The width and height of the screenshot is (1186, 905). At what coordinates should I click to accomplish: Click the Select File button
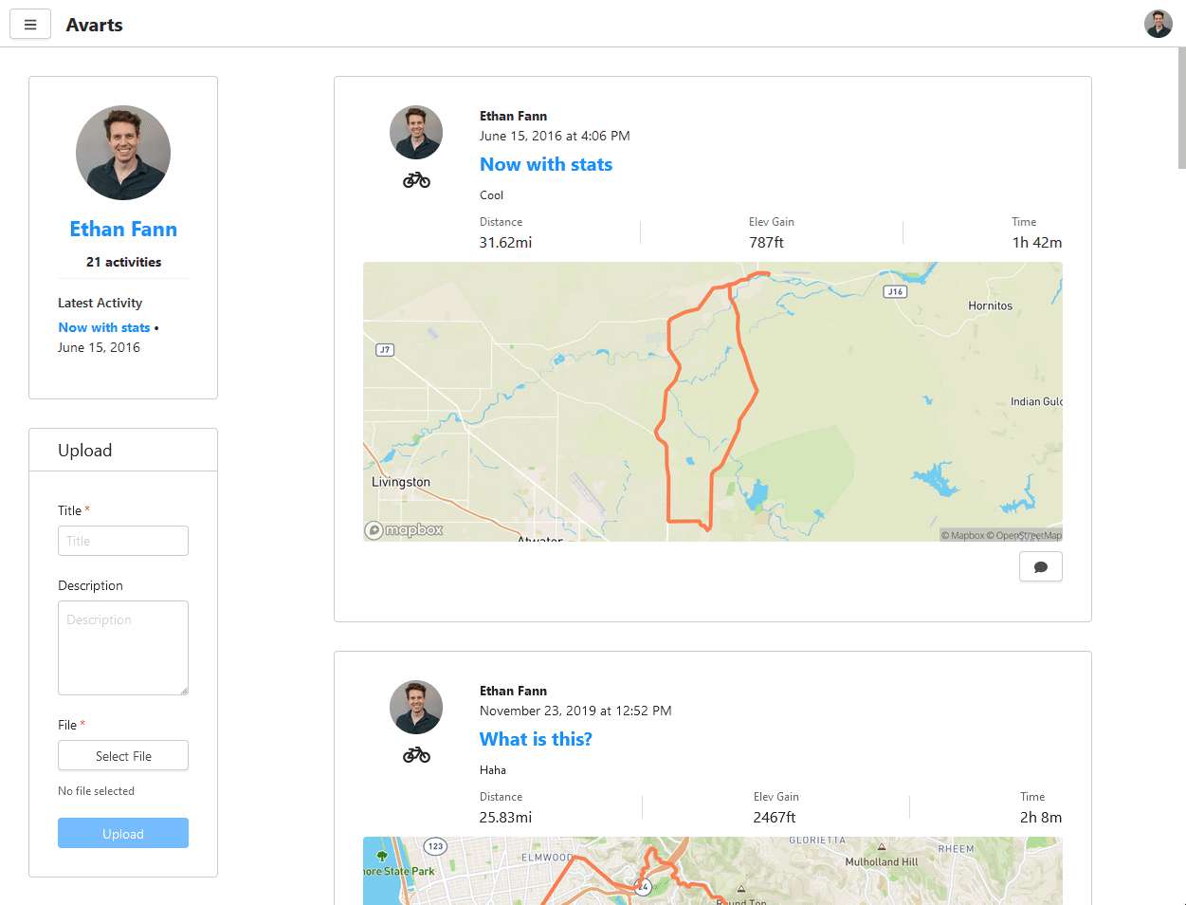(123, 756)
